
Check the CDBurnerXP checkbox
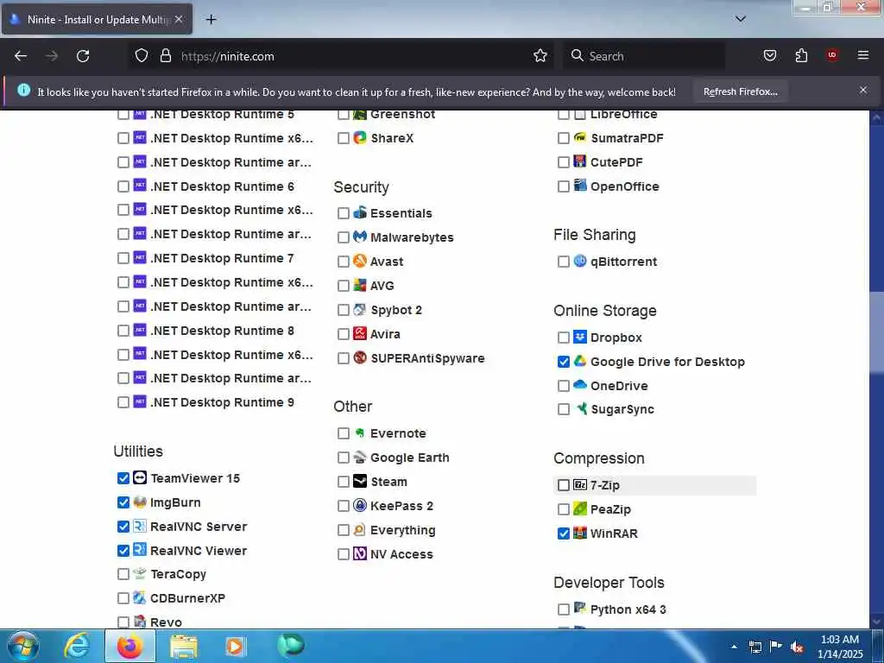123,598
